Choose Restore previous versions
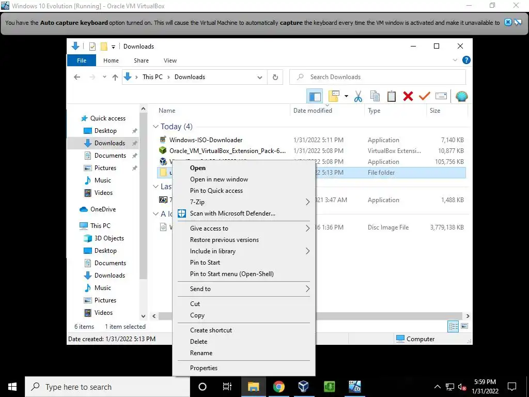 [x=244, y=240]
